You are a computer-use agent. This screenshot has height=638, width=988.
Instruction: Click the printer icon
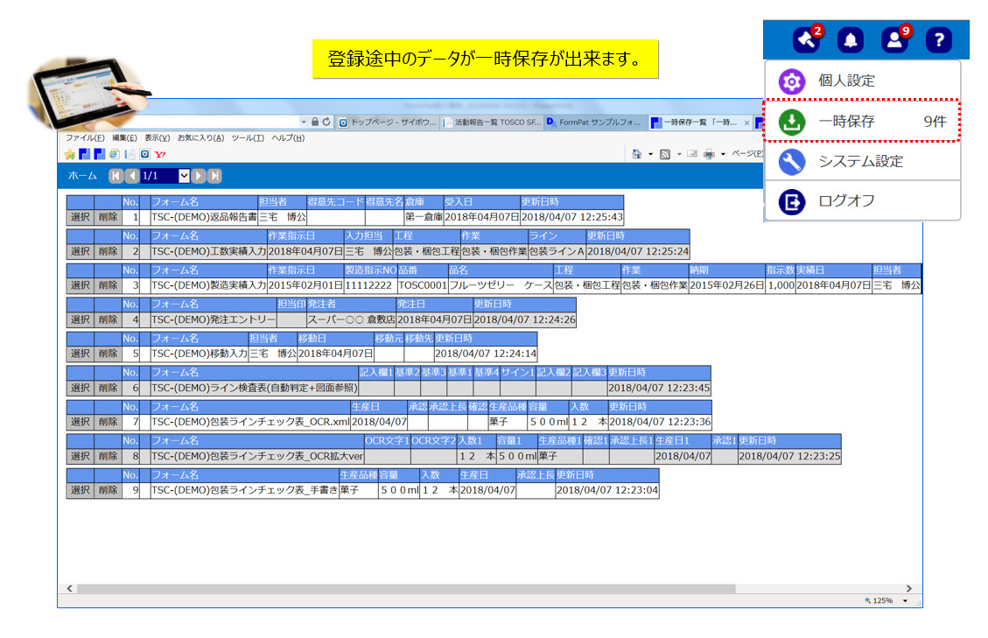pyautogui.click(x=710, y=154)
